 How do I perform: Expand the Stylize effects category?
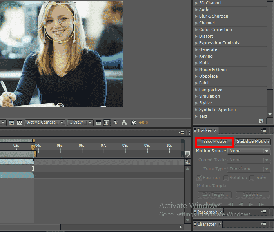(196, 103)
